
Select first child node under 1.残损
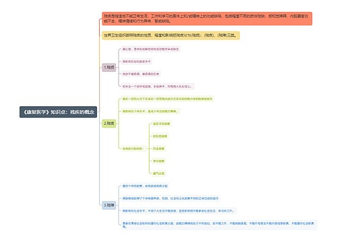click(150, 49)
